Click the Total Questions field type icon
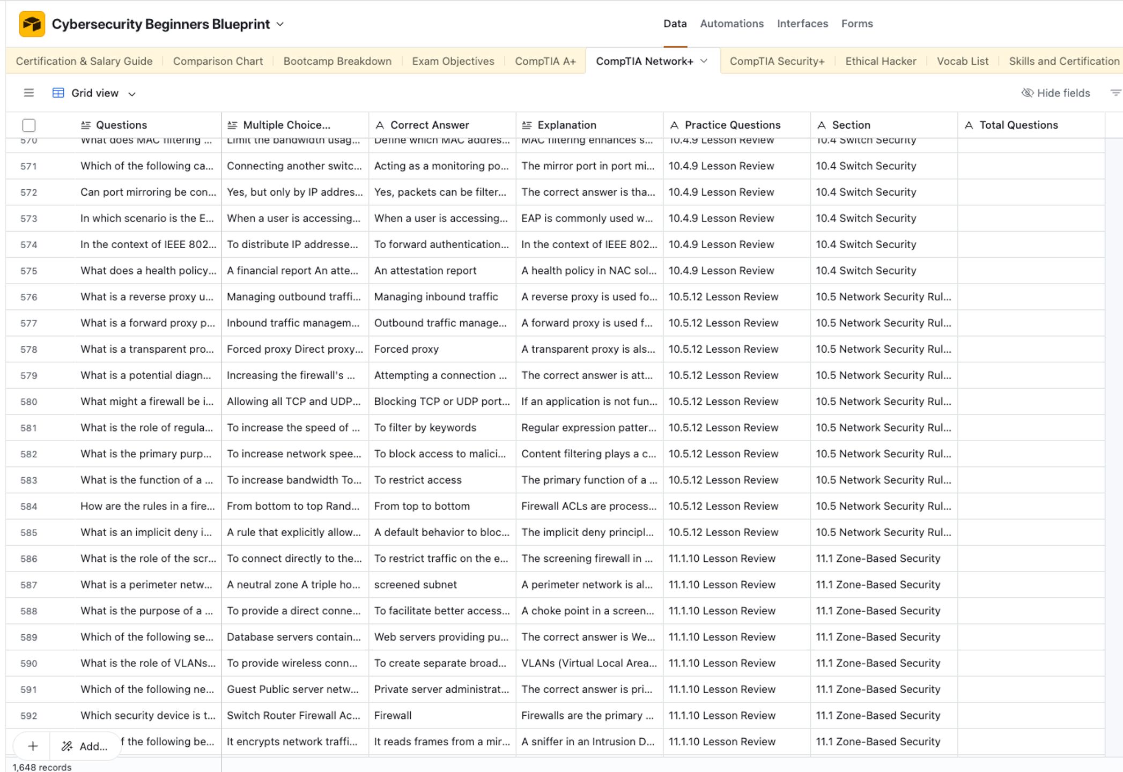 pos(969,125)
